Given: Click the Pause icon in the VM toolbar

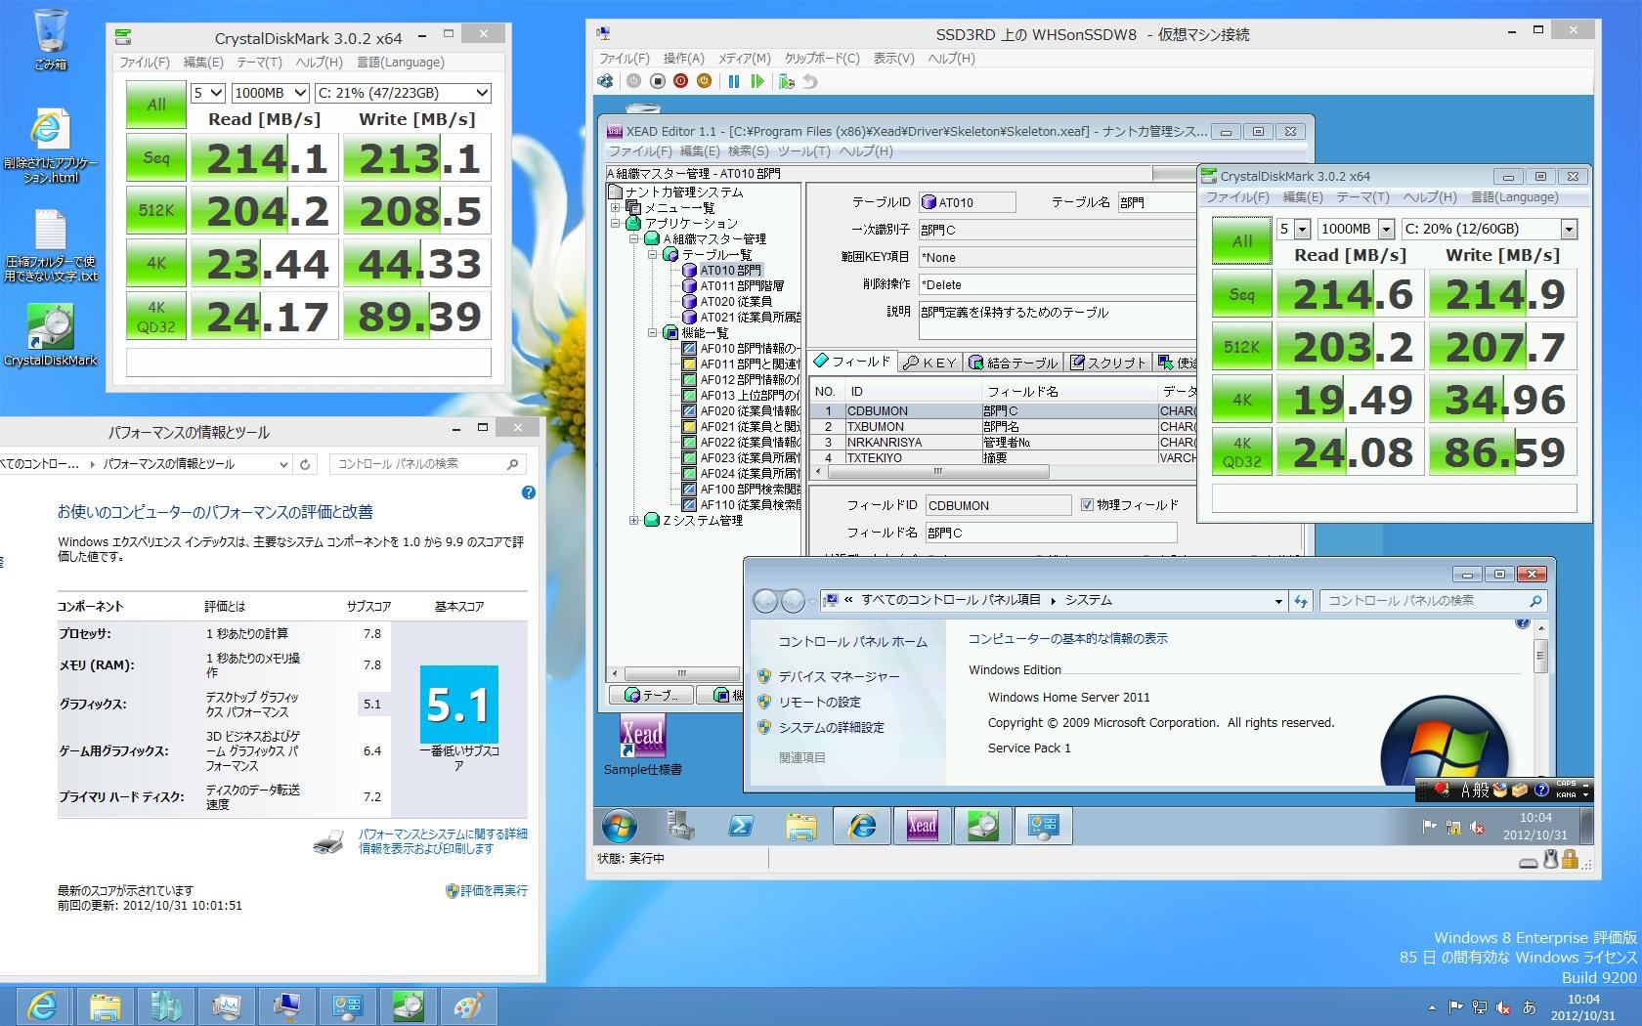Looking at the screenshot, I should tap(733, 82).
